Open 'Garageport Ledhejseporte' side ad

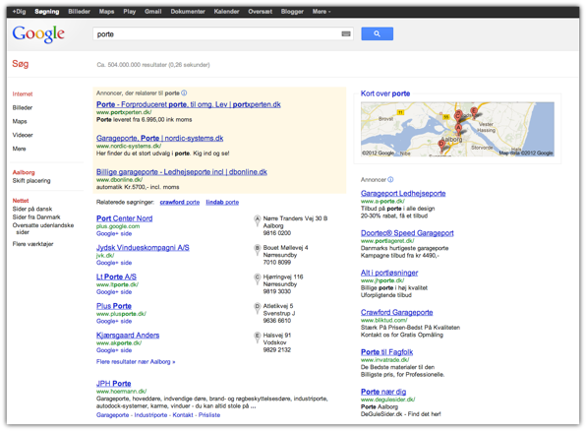(x=403, y=193)
